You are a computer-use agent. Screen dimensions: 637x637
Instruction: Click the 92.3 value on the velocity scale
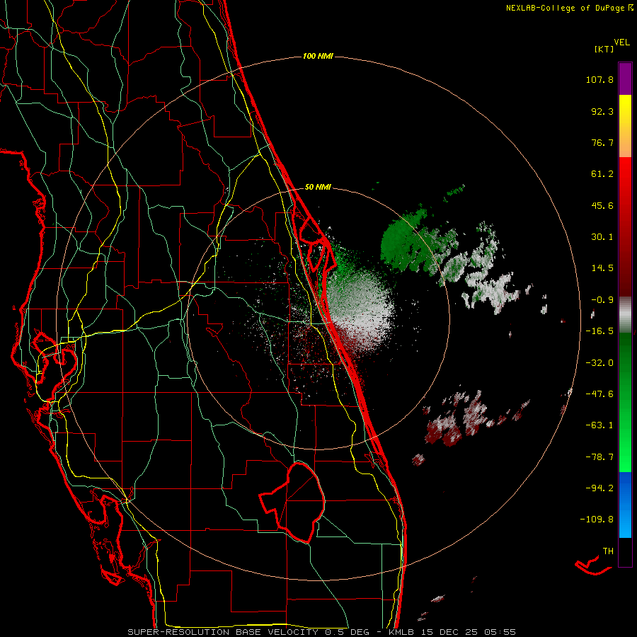tap(602, 111)
